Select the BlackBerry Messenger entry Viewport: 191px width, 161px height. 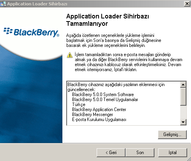coord(92,115)
